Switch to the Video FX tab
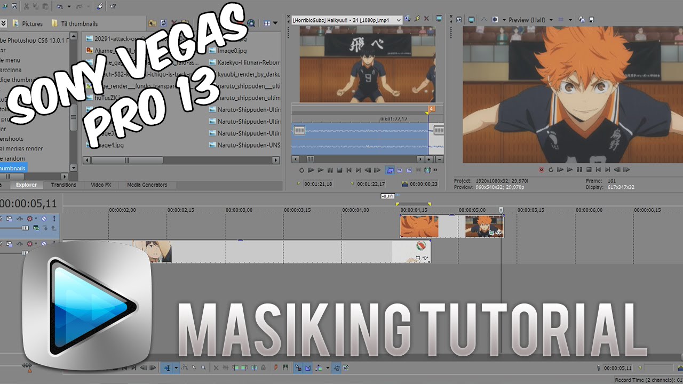The image size is (683, 384). tap(101, 185)
